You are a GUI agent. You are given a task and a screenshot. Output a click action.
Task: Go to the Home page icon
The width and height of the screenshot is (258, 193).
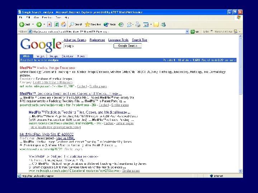tap(63, 24)
